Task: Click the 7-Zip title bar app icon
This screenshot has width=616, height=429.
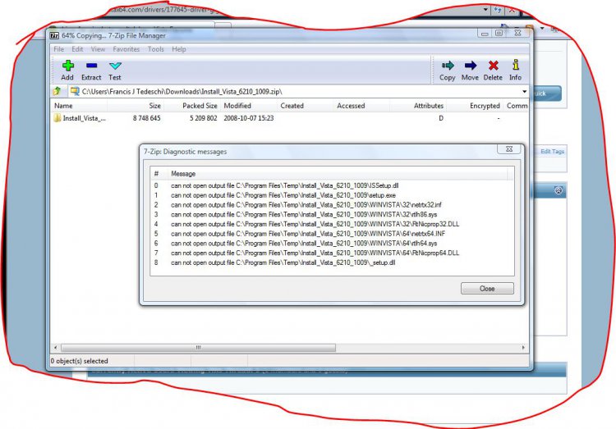Action: coord(54,36)
